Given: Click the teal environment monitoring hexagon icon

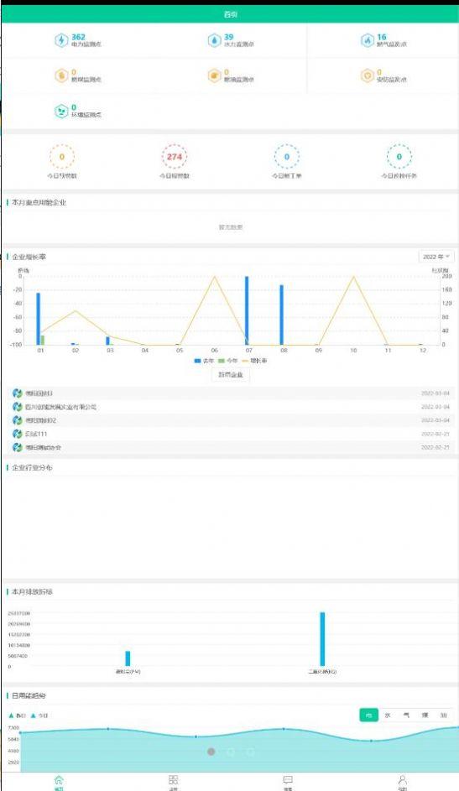Looking at the screenshot, I should pyautogui.click(x=61, y=111).
